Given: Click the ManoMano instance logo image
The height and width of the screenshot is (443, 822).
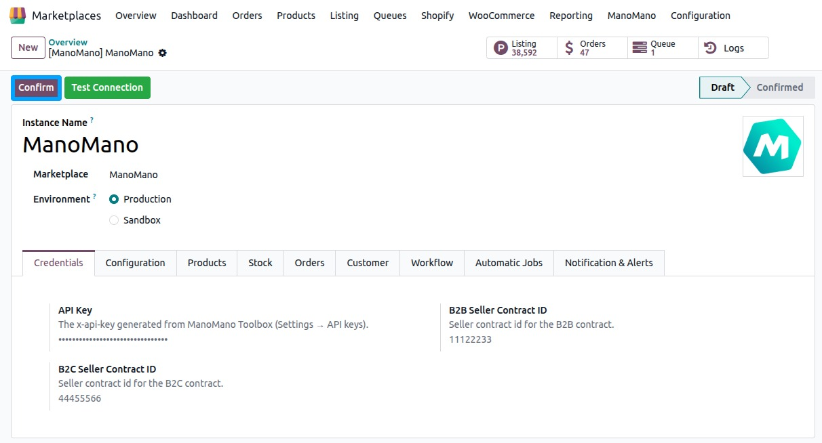Looking at the screenshot, I should pos(772,146).
